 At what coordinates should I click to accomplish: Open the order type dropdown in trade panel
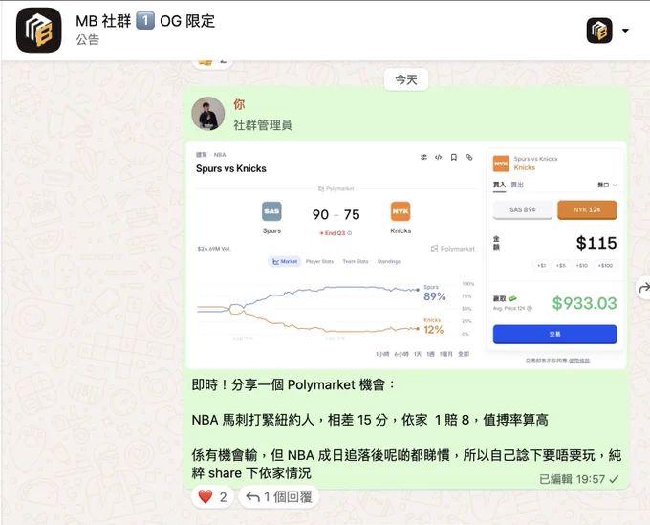(607, 185)
